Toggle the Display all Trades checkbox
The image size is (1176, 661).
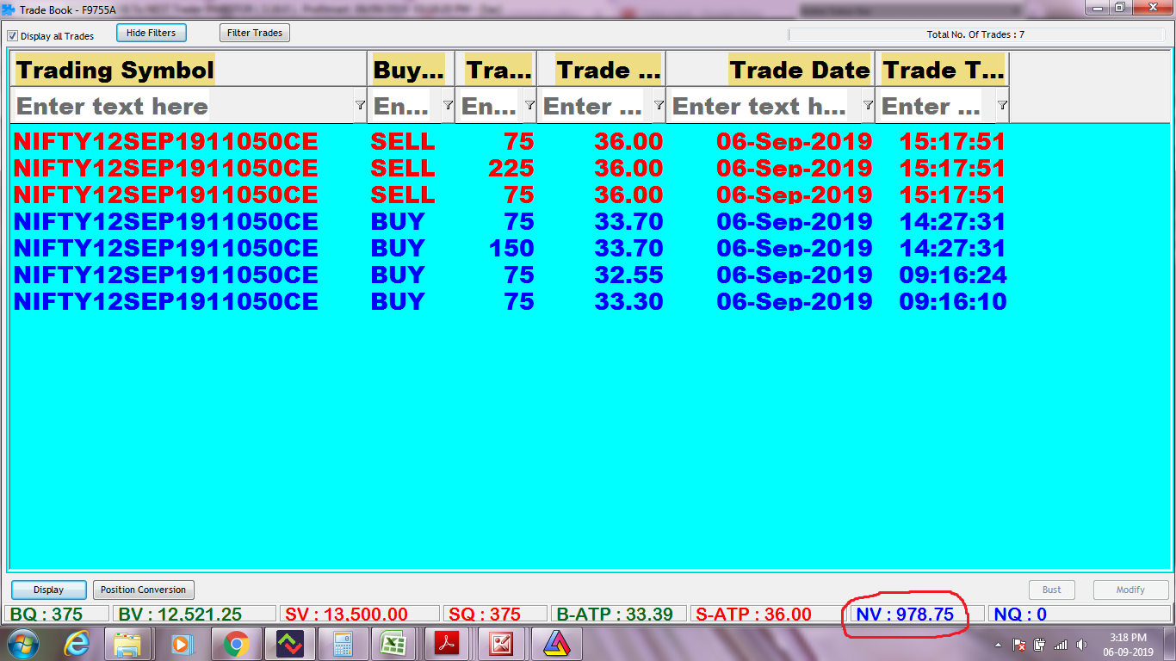coord(13,36)
